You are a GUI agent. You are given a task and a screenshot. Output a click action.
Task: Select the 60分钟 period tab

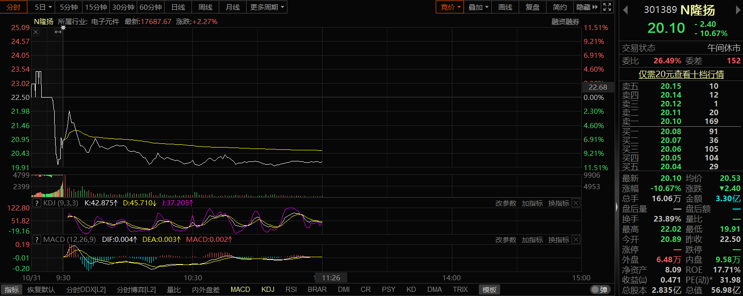(151, 7)
